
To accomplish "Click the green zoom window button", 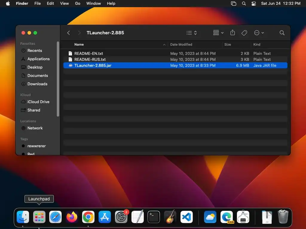I will pos(35,33).
